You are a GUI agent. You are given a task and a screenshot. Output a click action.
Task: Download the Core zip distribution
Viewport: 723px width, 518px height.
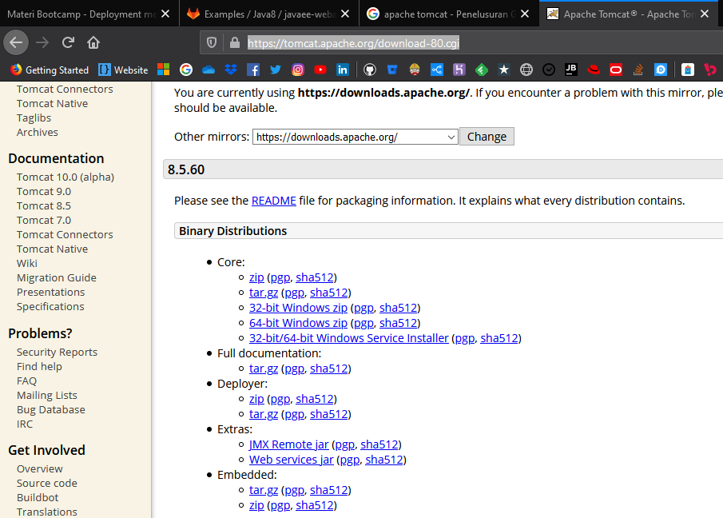coord(256,277)
